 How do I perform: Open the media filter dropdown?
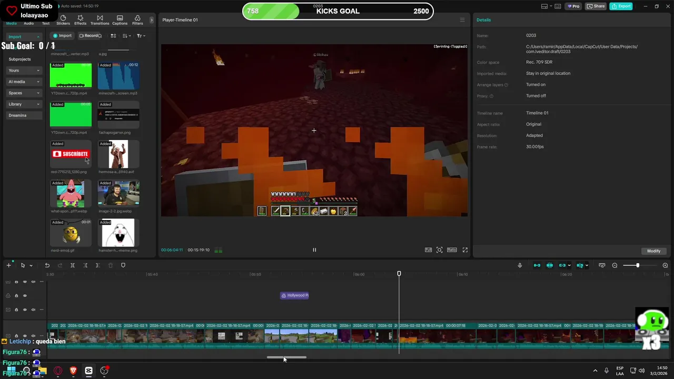point(141,36)
